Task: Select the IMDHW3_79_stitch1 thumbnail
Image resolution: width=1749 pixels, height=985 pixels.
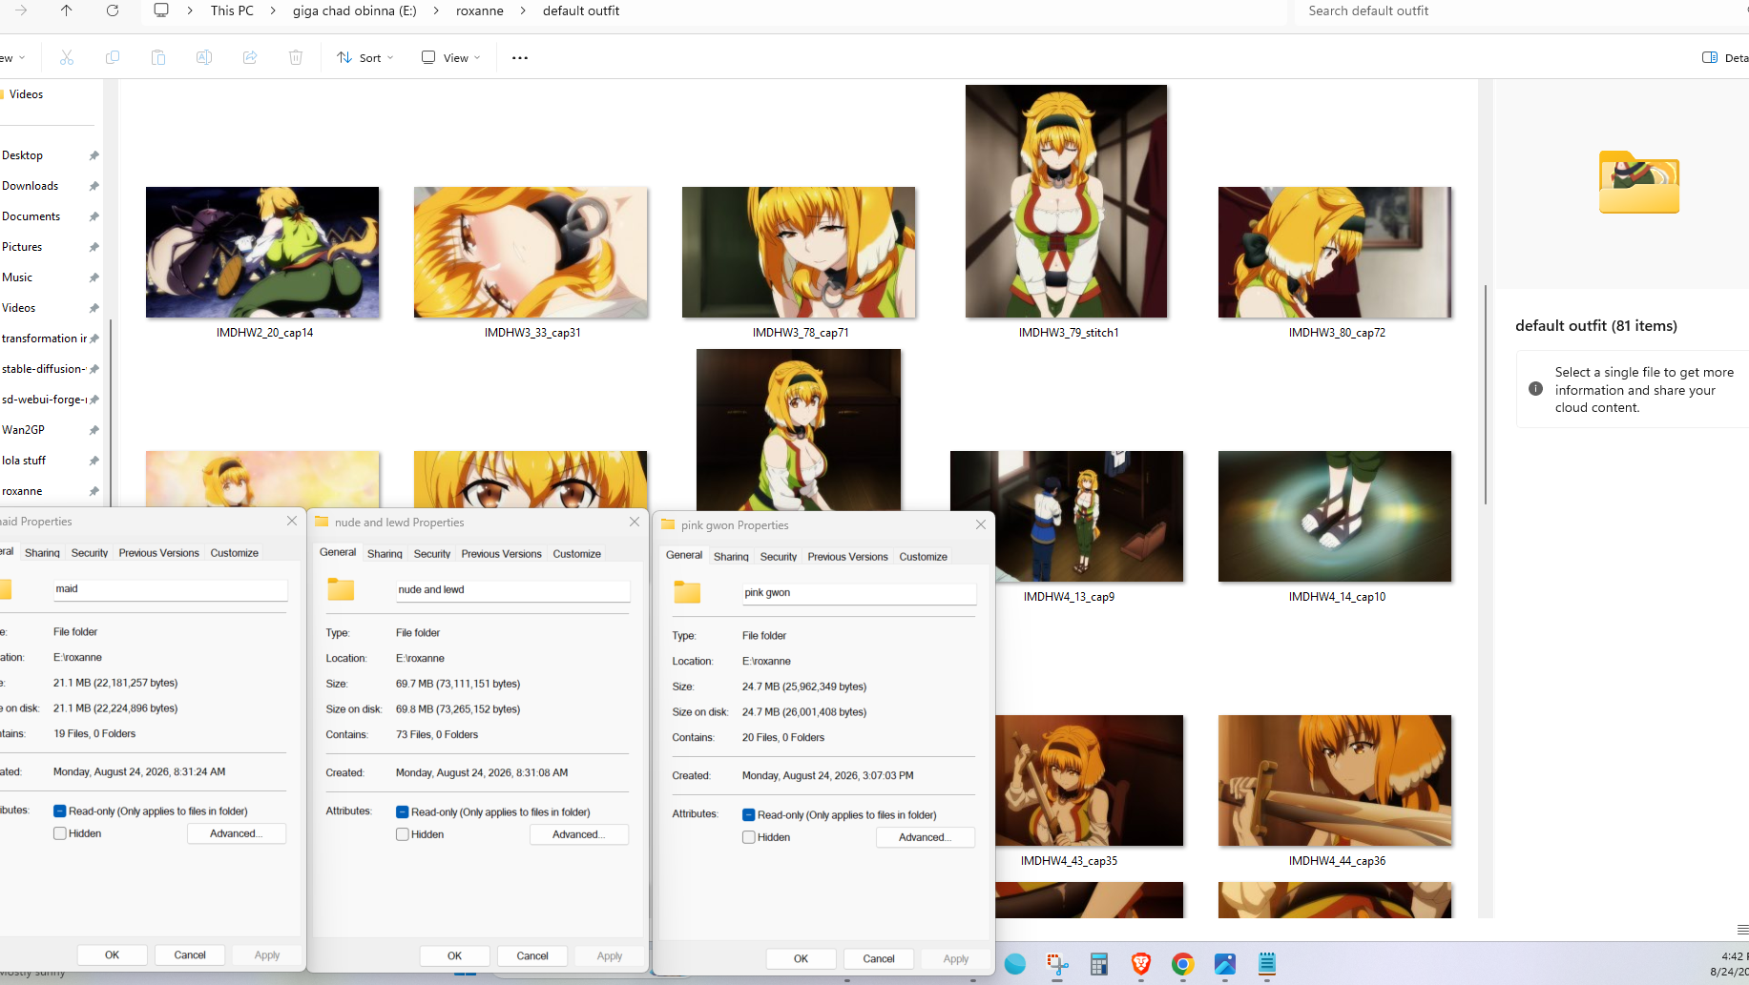Action: coord(1067,201)
